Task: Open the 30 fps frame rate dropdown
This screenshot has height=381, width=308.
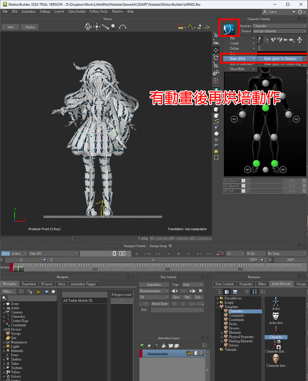Action: (x=256, y=253)
